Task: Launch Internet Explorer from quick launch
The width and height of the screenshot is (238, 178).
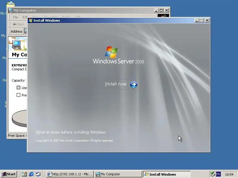Action: coord(31,174)
